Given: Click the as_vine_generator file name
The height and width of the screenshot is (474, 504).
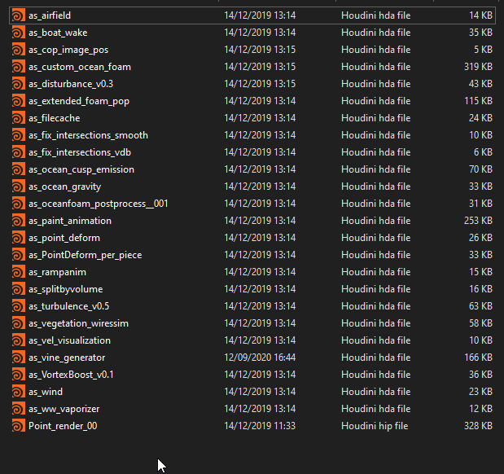Looking at the screenshot, I should pyautogui.click(x=67, y=358).
